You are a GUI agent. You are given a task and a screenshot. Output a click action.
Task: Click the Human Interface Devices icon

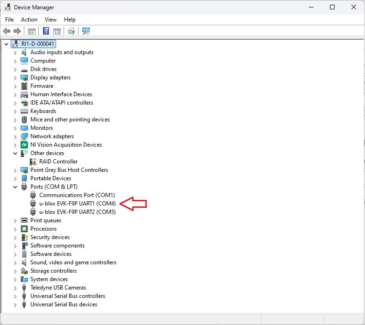[x=24, y=94]
